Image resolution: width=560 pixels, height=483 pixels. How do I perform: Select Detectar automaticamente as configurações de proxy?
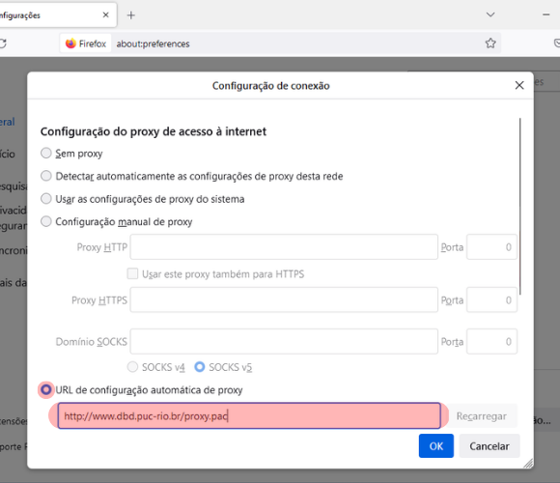pyautogui.click(x=46, y=176)
